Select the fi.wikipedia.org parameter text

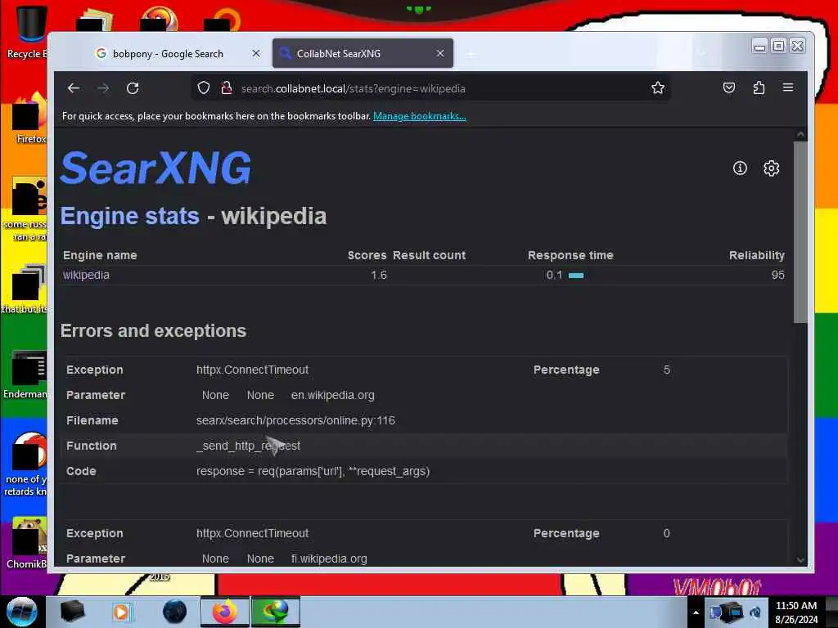[329, 558]
